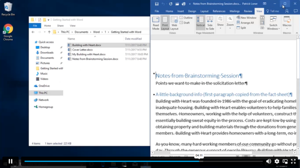Viewport: 300px width, 168px height.
Task: Open Desktop in Explorer sidebar
Action: [x=45, y=47]
